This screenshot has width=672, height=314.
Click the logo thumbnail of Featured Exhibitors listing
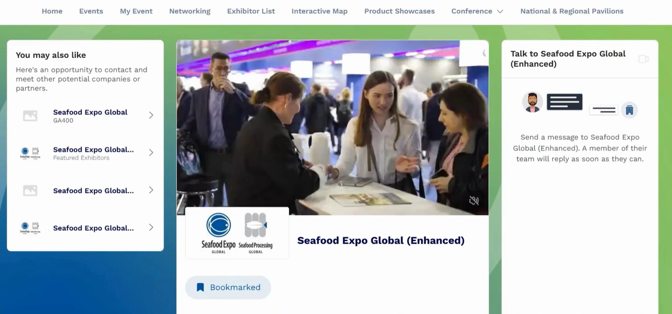(30, 153)
